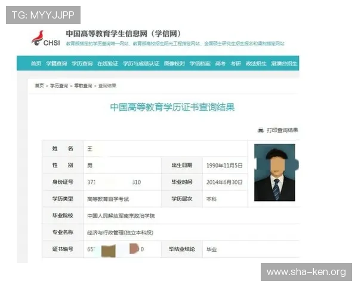This screenshot has height=287, width=358.
Task: Open the 政法招生 navigation item
Action: click(x=256, y=63)
